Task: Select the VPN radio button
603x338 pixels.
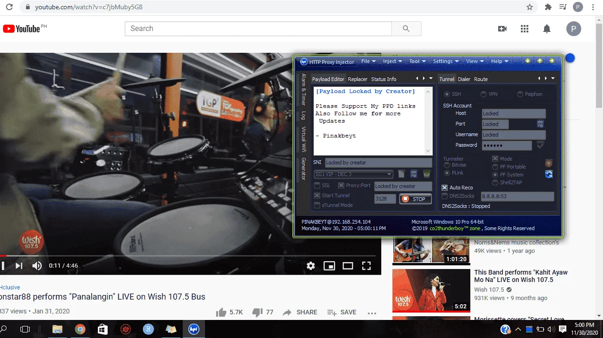Action: click(484, 94)
